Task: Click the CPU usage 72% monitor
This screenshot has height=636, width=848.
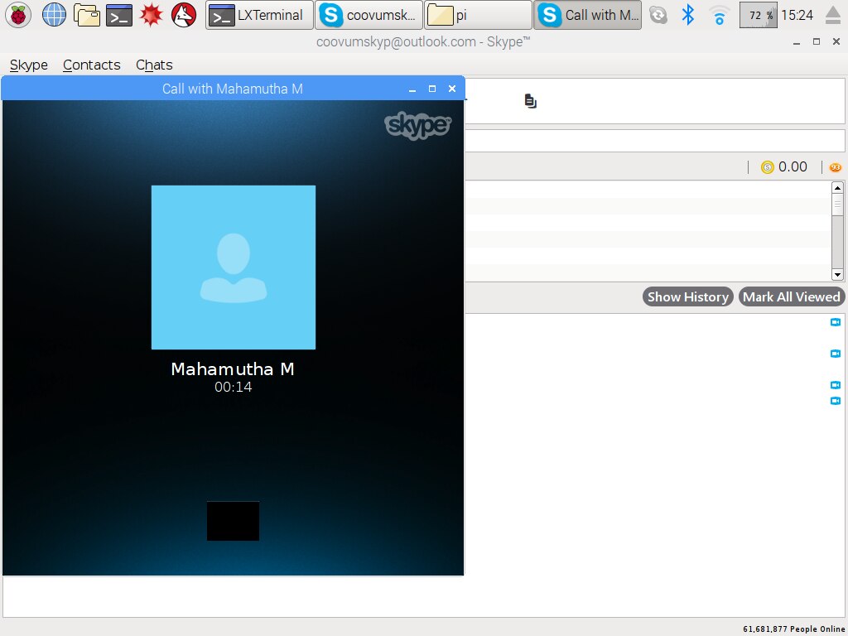Action: coord(759,15)
